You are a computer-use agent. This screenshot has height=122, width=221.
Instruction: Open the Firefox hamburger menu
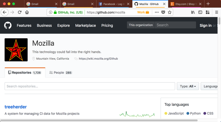pyautogui.click(x=217, y=12)
